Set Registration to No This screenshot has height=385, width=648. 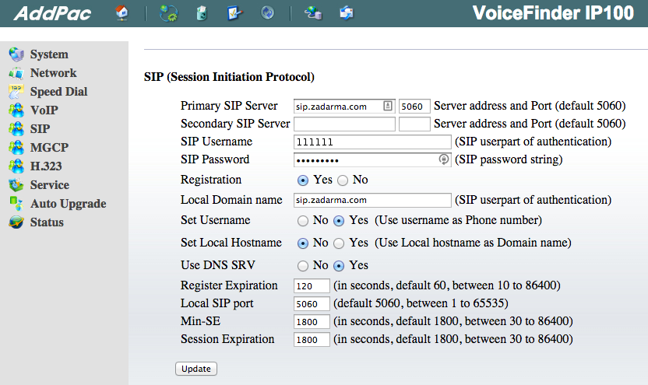pyautogui.click(x=343, y=180)
